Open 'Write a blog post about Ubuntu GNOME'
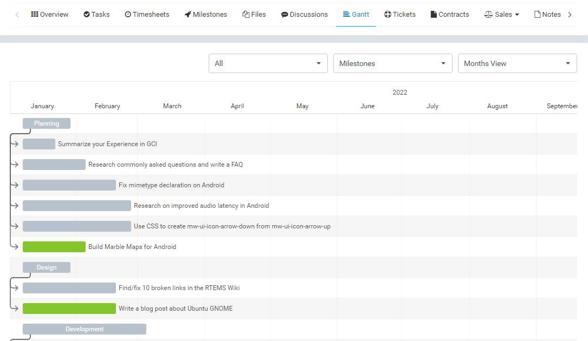 [176, 309]
